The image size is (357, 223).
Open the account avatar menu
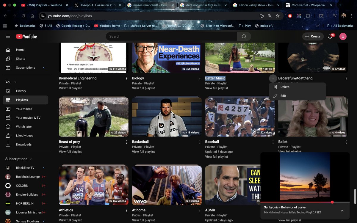pos(343,37)
